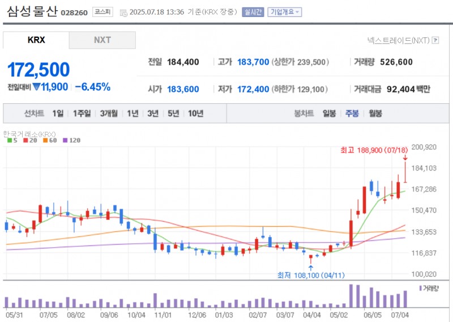Click the 코스피 market badge

pyautogui.click(x=103, y=12)
